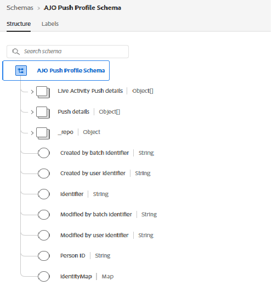Click the Map type label of identityMap

(107, 277)
